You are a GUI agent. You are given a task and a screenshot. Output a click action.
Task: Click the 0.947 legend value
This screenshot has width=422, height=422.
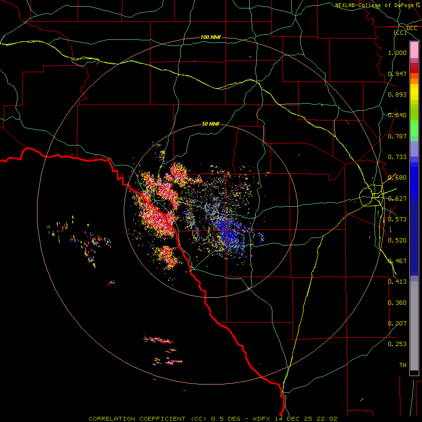pos(397,74)
